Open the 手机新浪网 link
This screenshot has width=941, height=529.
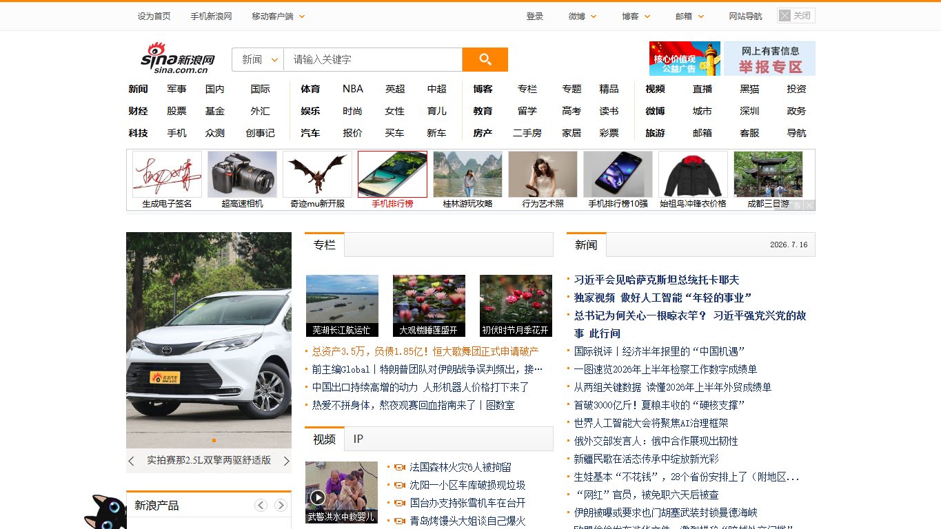click(x=211, y=17)
